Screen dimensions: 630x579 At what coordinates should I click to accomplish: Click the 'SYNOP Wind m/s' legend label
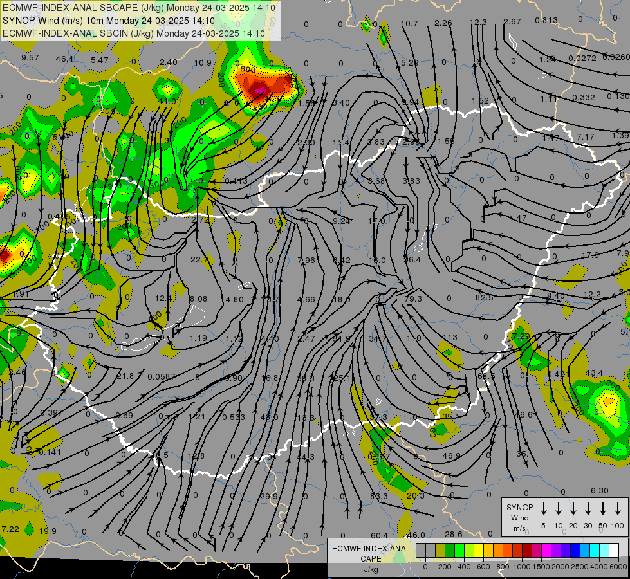(x=519, y=517)
